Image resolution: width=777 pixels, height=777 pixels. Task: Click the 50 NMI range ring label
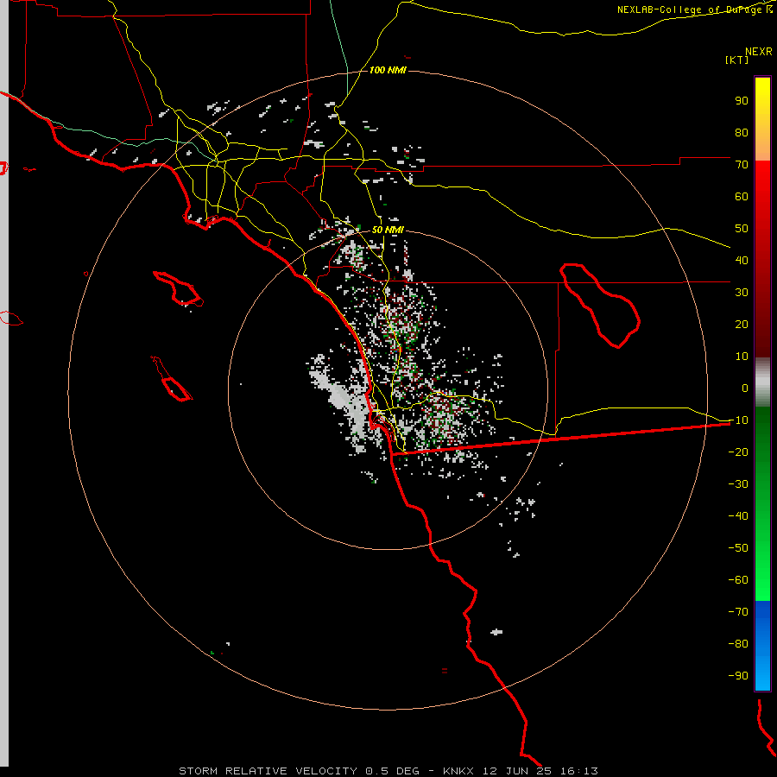pyautogui.click(x=388, y=230)
